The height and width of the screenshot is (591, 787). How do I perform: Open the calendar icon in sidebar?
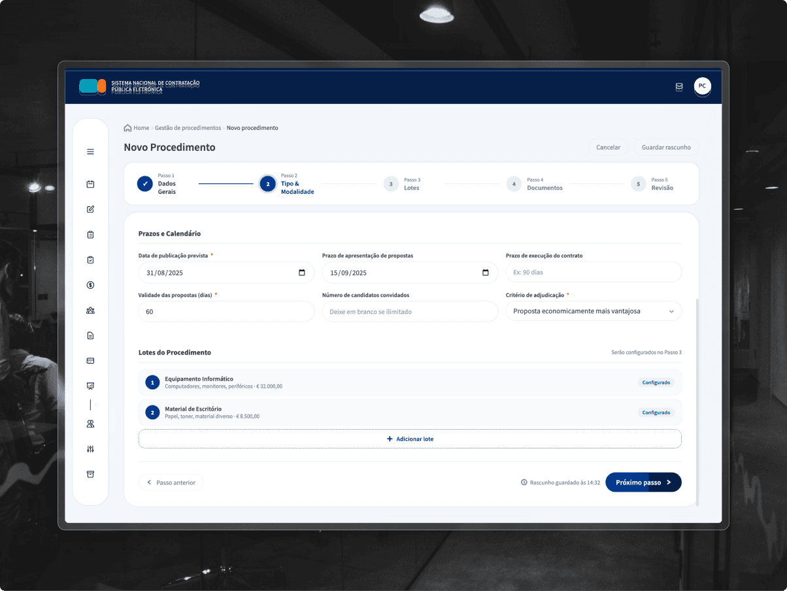coord(90,184)
